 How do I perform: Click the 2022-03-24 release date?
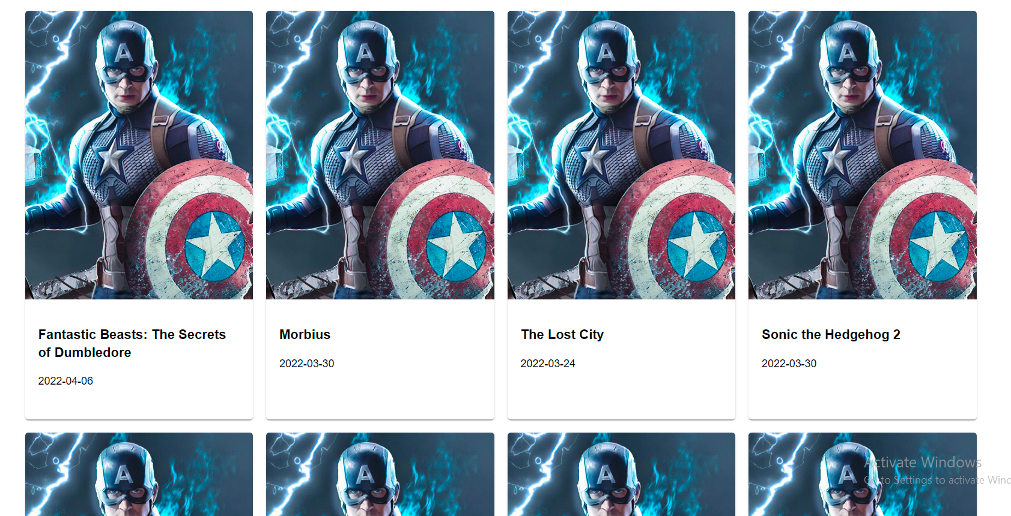[x=548, y=364]
